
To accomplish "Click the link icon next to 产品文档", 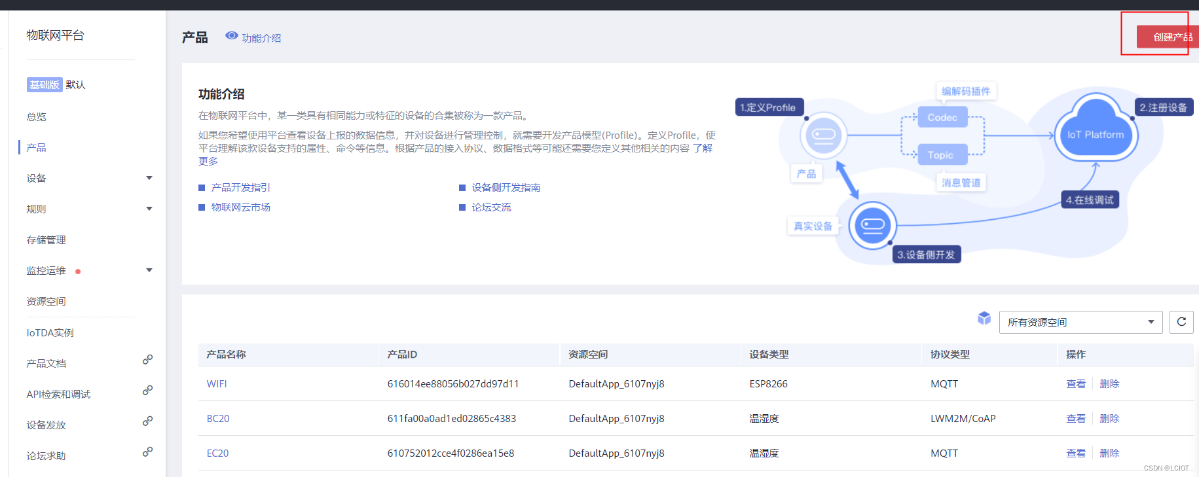I will tap(148, 359).
